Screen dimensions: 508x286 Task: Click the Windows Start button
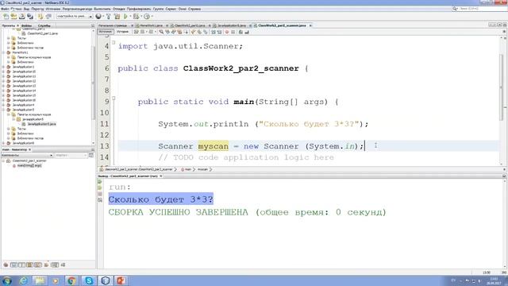click(x=7, y=280)
